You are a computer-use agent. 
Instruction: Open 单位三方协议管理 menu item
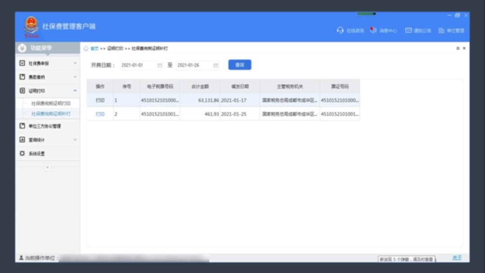pyautogui.click(x=44, y=126)
